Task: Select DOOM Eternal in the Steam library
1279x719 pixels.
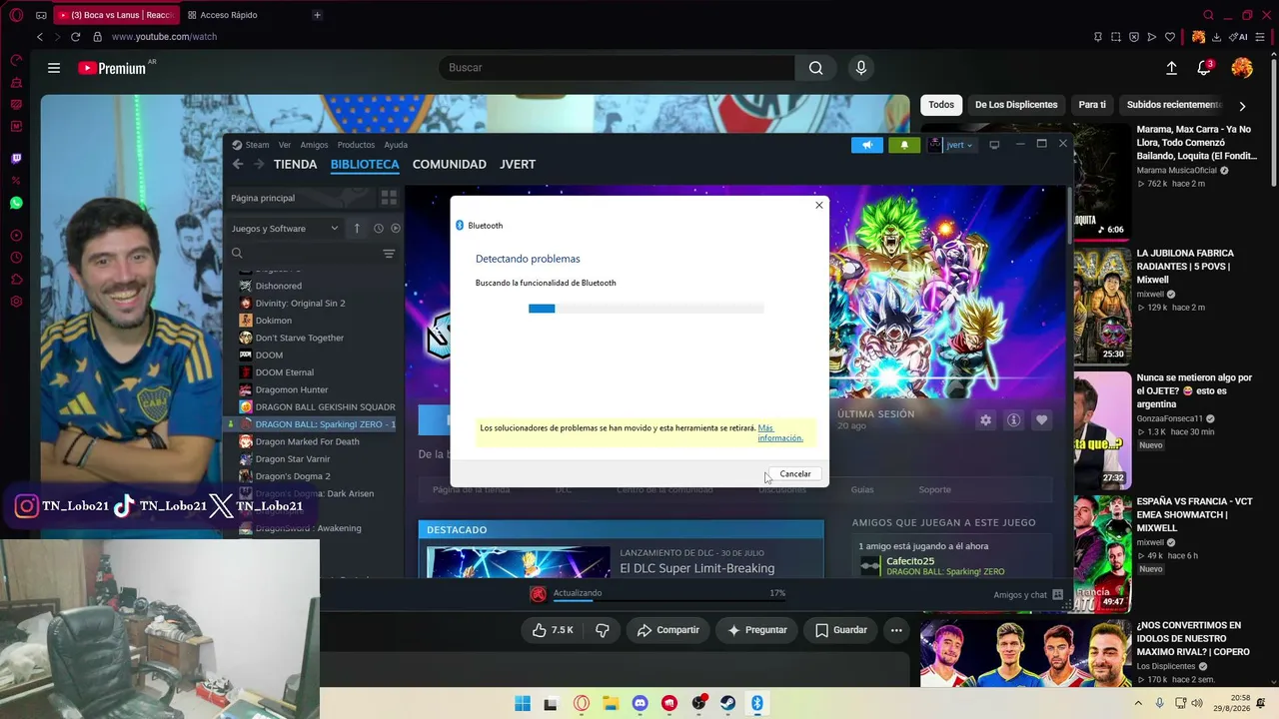Action: click(x=284, y=372)
